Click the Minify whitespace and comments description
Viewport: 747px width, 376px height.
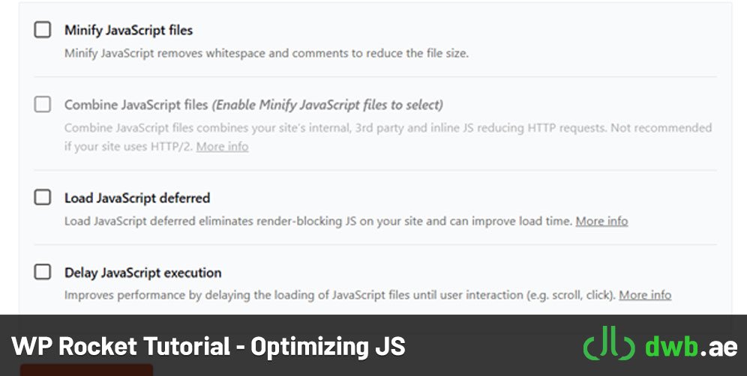pyautogui.click(x=266, y=53)
